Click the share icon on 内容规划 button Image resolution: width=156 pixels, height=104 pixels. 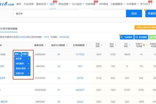click(122, 37)
